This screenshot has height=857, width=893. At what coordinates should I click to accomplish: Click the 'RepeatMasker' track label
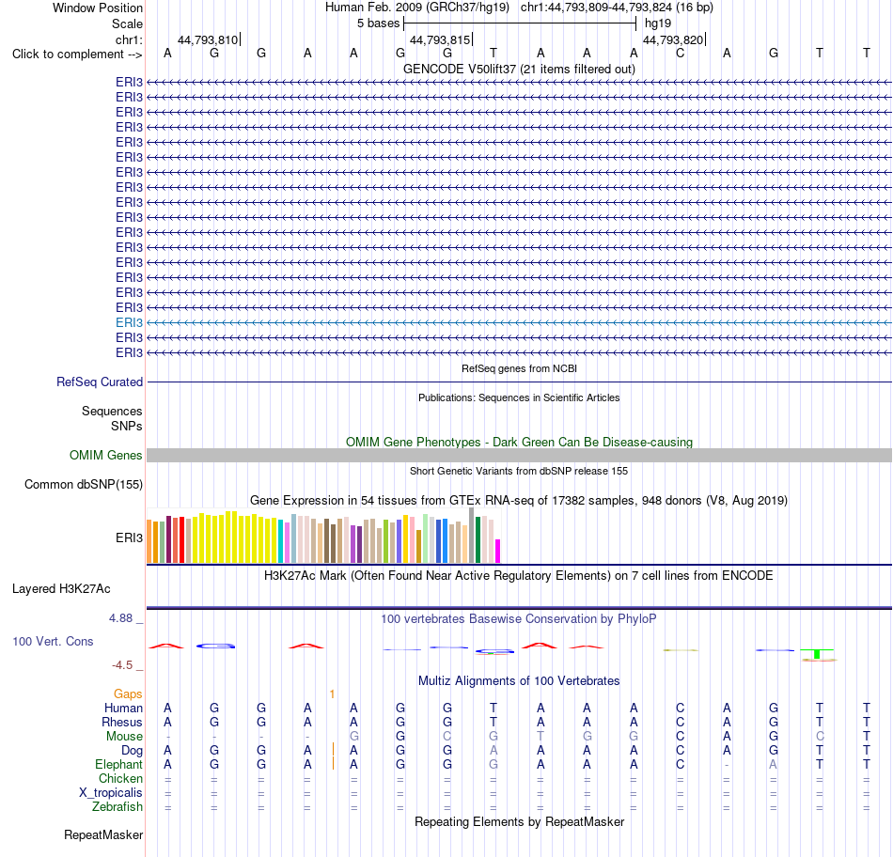103,834
